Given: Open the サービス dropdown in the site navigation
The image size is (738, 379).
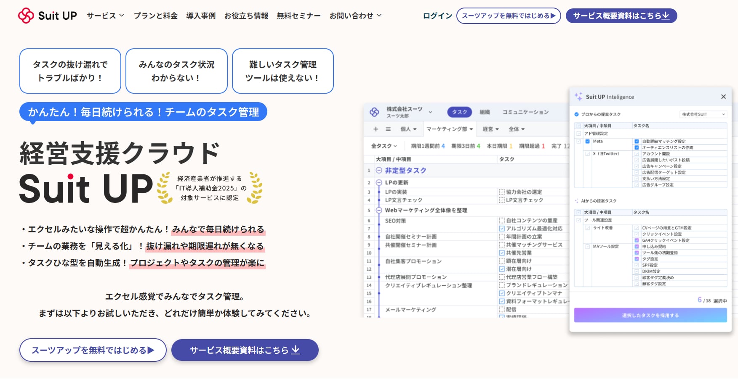Looking at the screenshot, I should [106, 16].
